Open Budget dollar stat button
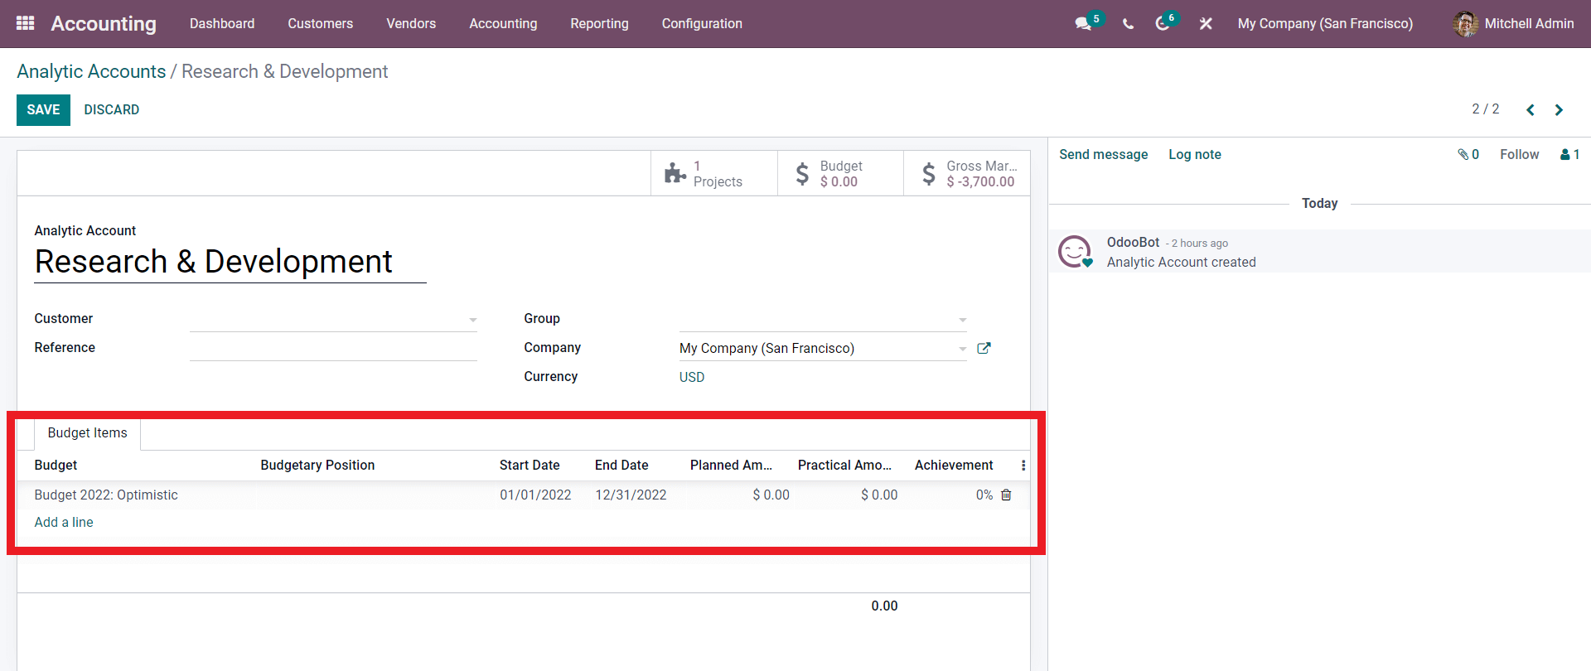The image size is (1591, 671). (x=840, y=173)
